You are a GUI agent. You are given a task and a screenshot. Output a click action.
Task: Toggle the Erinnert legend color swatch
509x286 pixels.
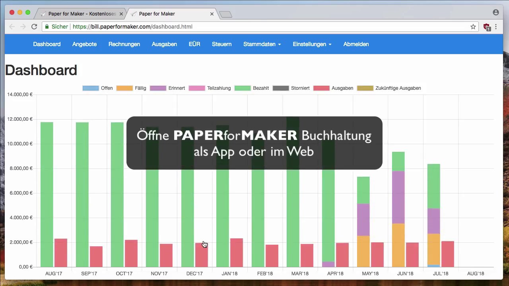pos(158,88)
